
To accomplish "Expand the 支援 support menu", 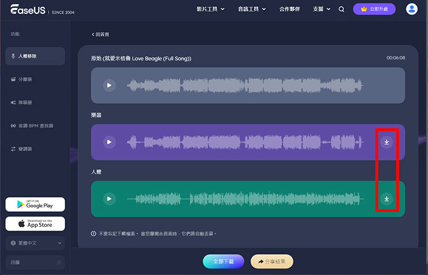I will (x=322, y=9).
